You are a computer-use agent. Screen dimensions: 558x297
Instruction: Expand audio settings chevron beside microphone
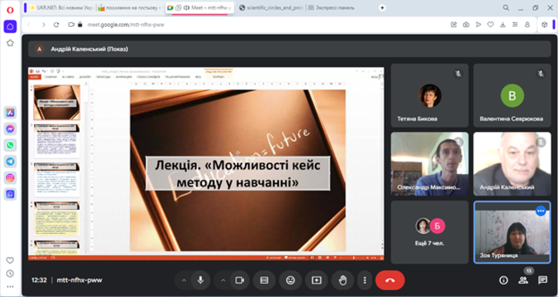pyautogui.click(x=184, y=280)
